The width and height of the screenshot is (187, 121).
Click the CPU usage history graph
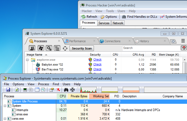click(x=88, y=90)
